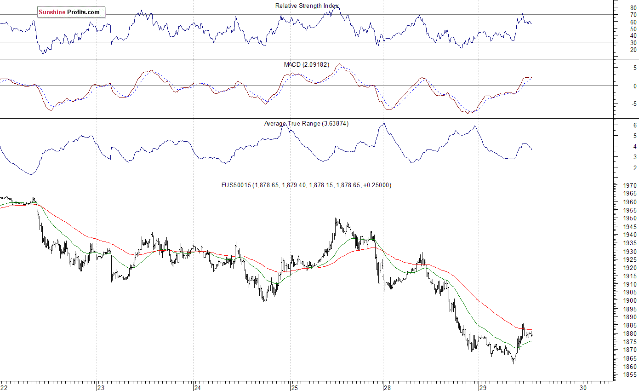Click the 1855 price axis value
This screenshot has height=391, width=639.
[630, 375]
